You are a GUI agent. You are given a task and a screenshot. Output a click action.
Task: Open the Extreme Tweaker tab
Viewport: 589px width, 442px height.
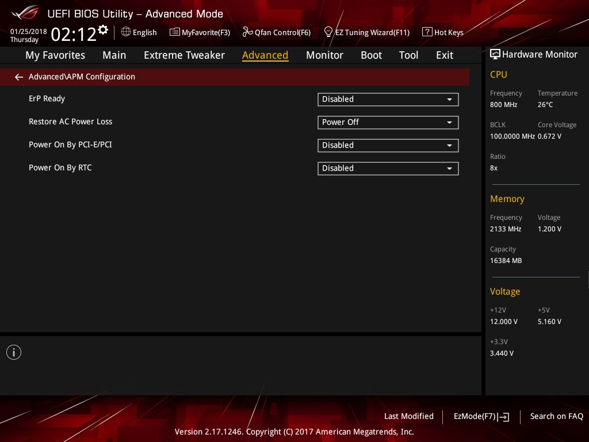coord(184,55)
